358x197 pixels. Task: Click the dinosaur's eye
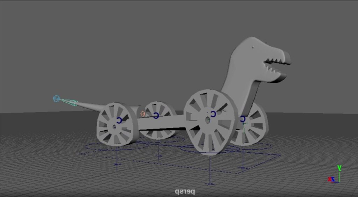pyautogui.click(x=253, y=47)
